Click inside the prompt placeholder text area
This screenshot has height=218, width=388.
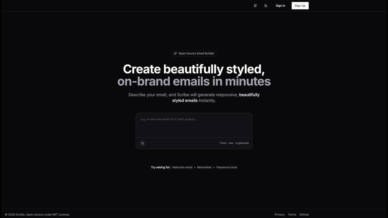(169, 119)
